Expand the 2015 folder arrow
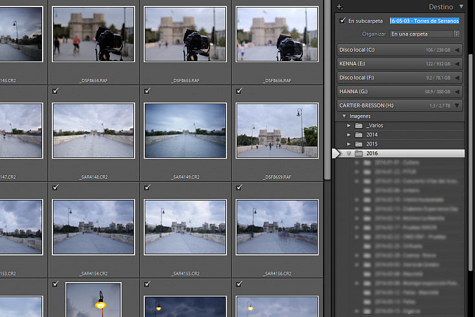The width and height of the screenshot is (475, 317). [349, 144]
